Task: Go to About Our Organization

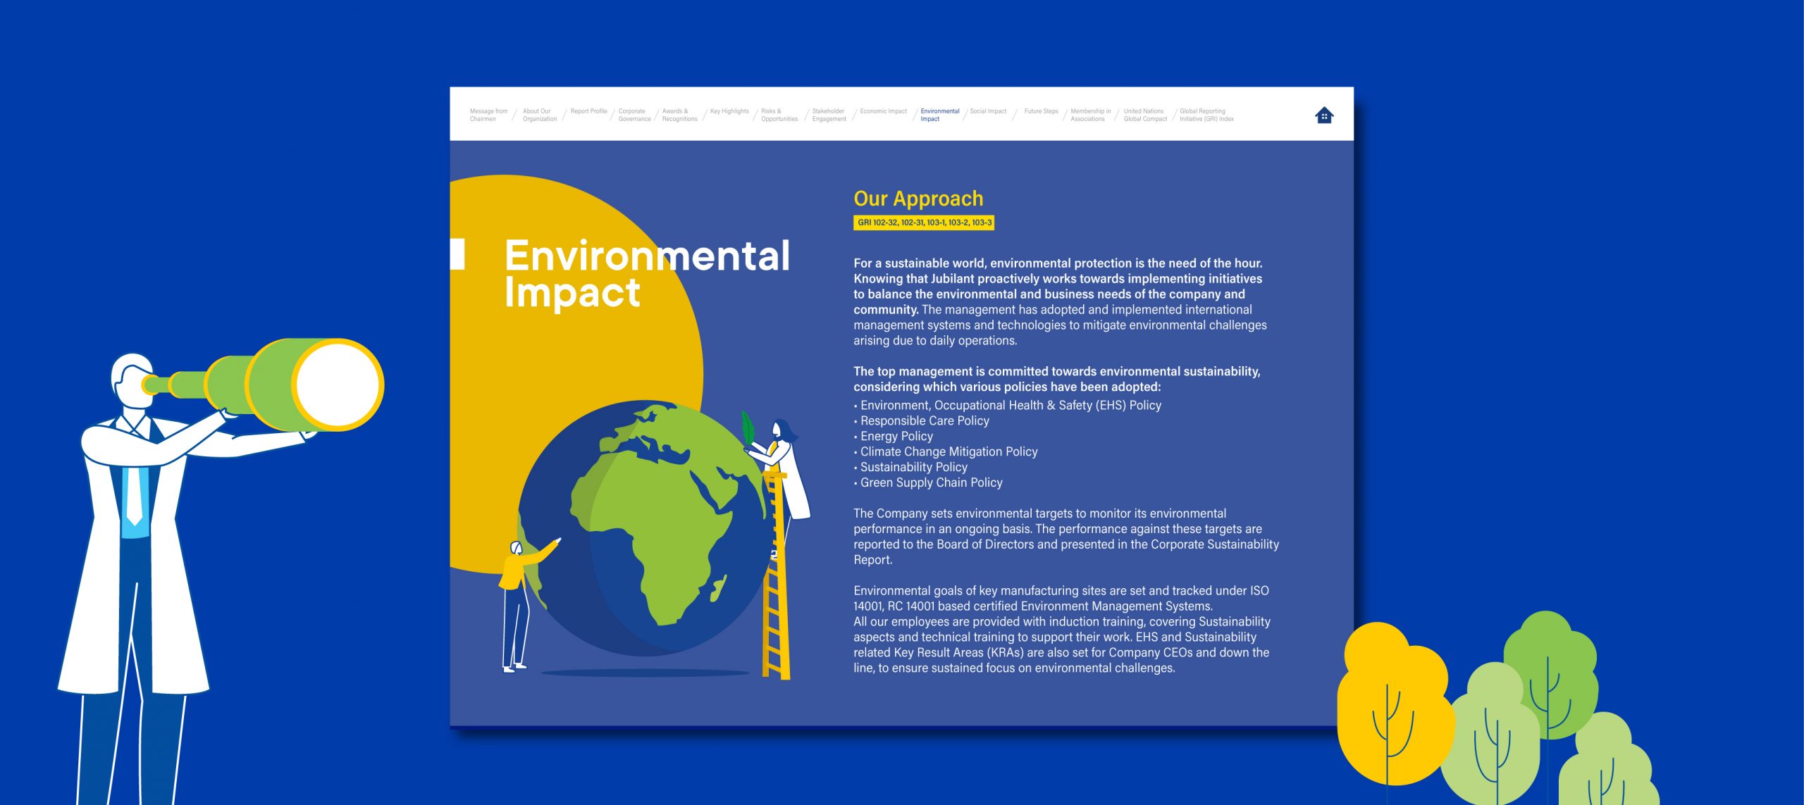Action: [540, 115]
